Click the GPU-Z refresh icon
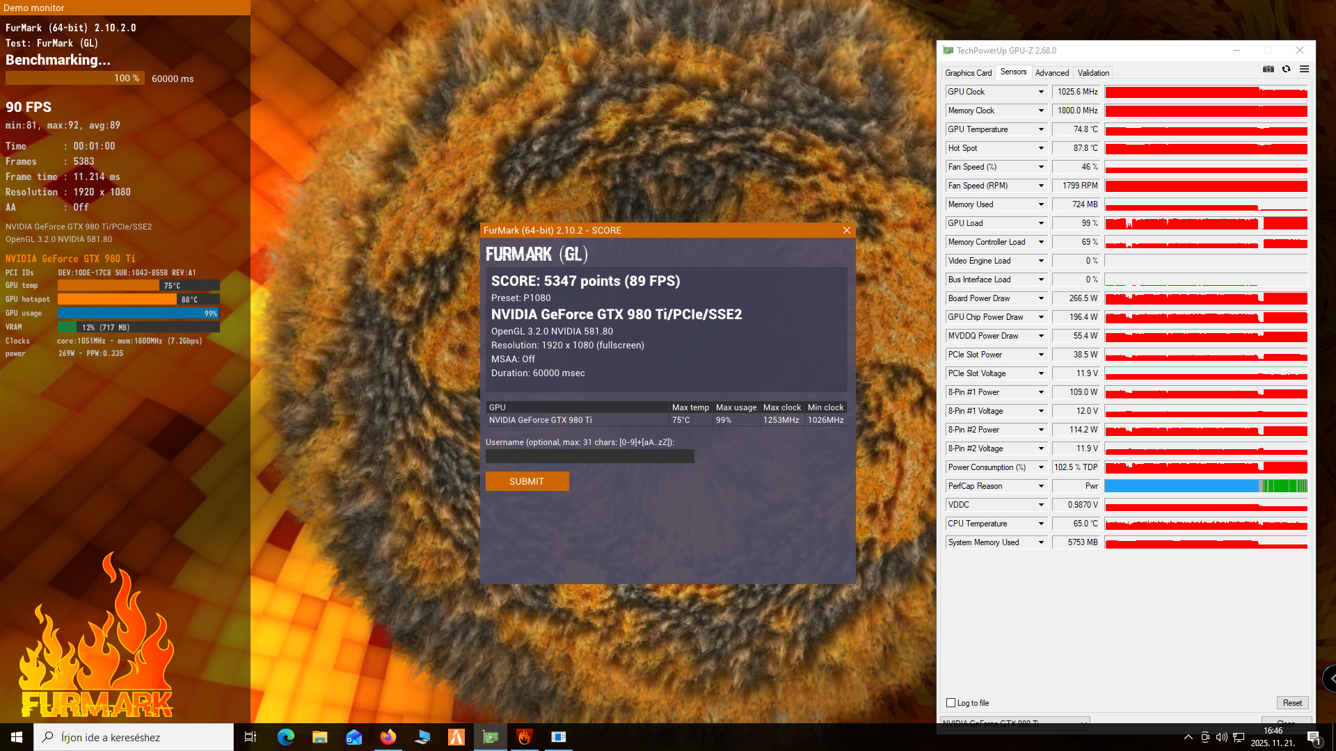1336x751 pixels. point(1286,70)
